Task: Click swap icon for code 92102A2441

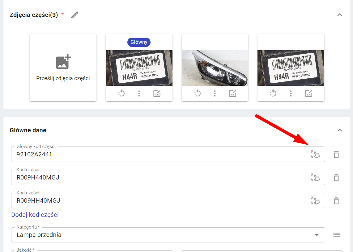Action: (315, 154)
